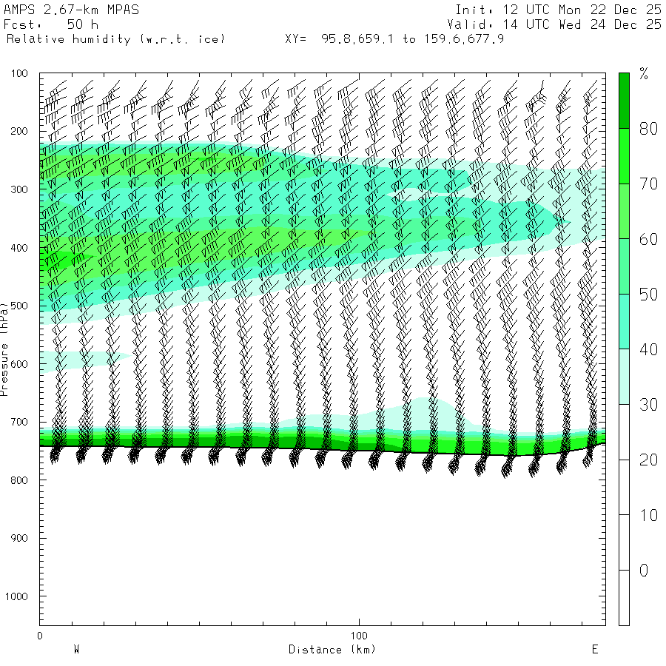Click the 'Pressure (hPa)' vertical axis title

(x=4, y=349)
